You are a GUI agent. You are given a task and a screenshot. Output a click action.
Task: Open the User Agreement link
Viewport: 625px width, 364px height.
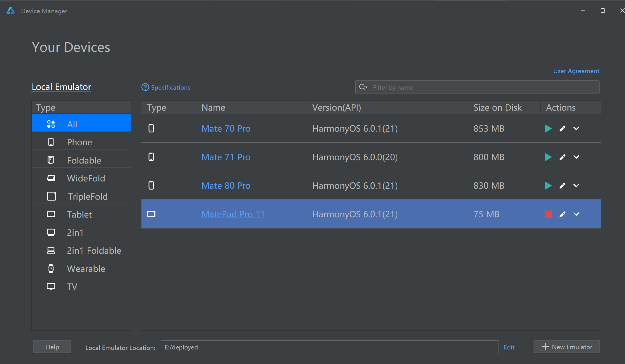click(576, 71)
